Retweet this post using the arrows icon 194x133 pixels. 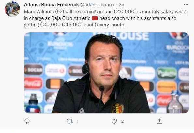pyautogui.click(x=70, y=121)
